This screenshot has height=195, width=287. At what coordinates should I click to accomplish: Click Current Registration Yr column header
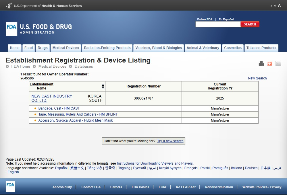click(220, 86)
